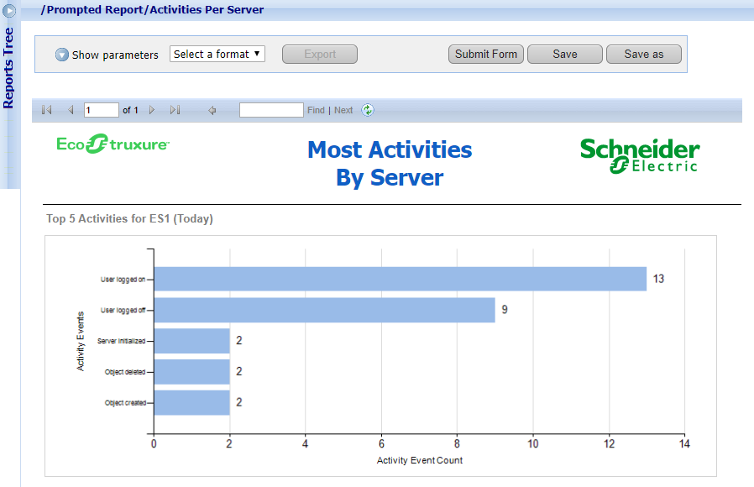The height and width of the screenshot is (487, 754).
Task: Go to first page icon
Action: click(47, 110)
